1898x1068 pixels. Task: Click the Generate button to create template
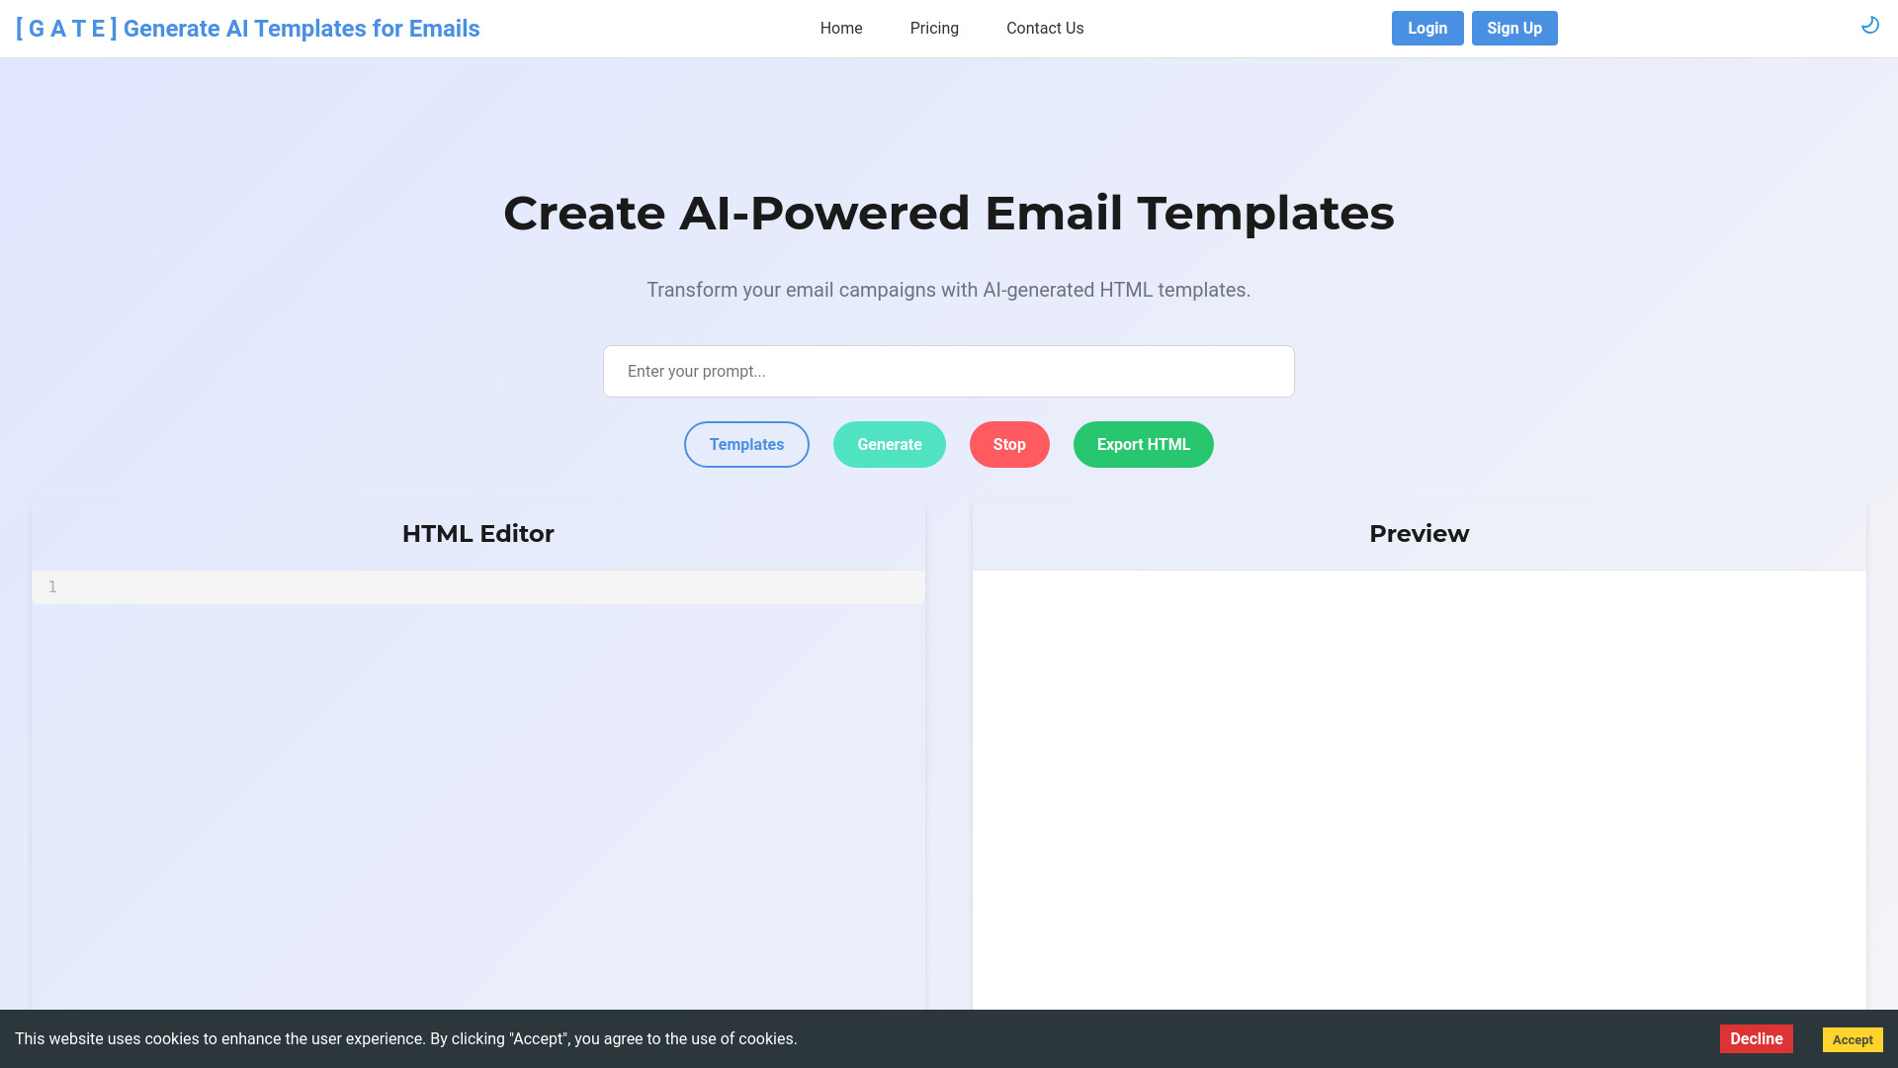(x=891, y=443)
